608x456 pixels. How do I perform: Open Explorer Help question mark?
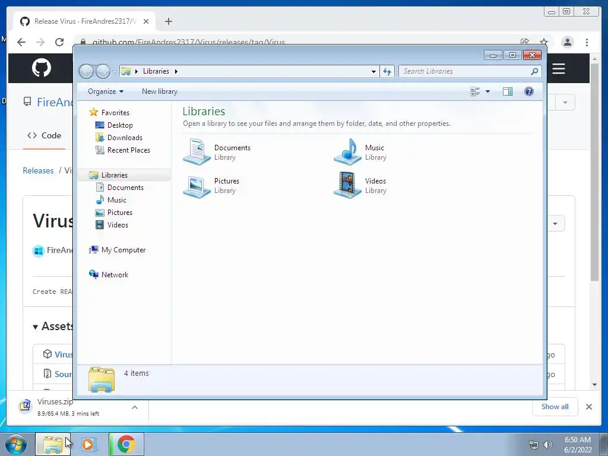coord(529,91)
